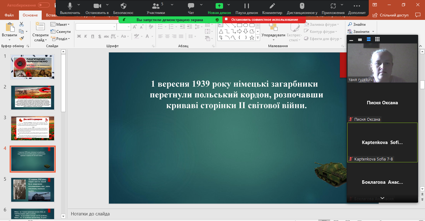Cut selection with the scissors icon
This screenshot has height=221, width=425.
[21, 24]
